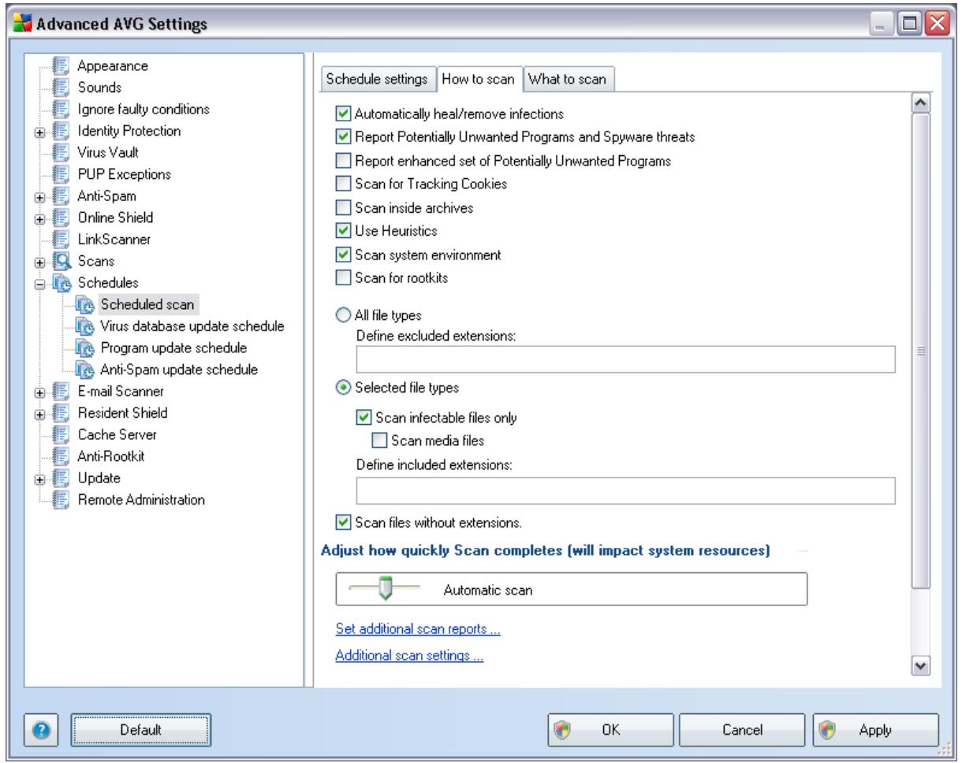Toggle Scan infectable files only

pos(364,418)
